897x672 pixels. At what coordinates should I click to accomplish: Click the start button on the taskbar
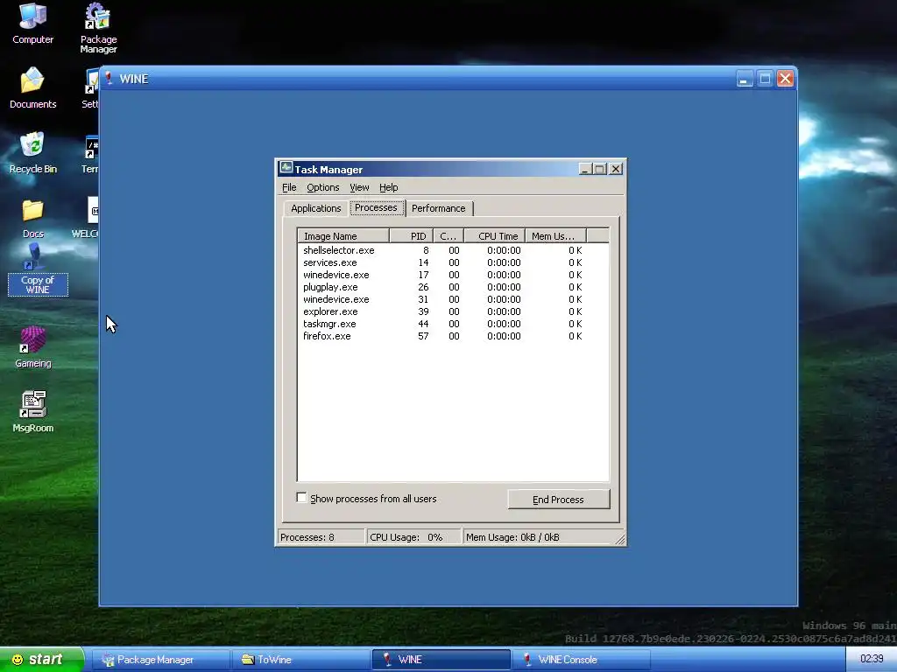point(42,660)
